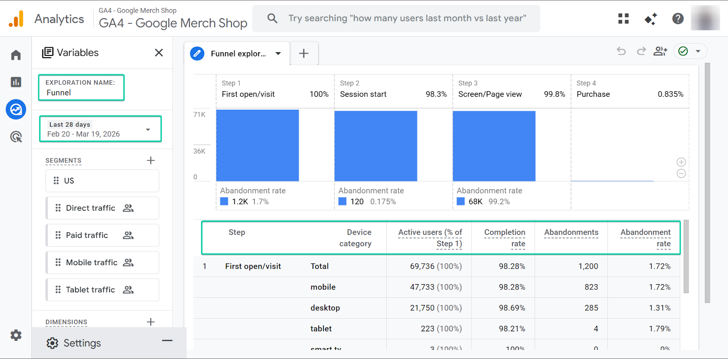Select the Paid traffic segment

pyautogui.click(x=102, y=235)
